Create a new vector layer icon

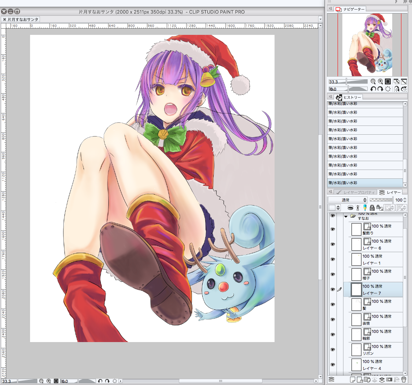[x=360, y=379]
